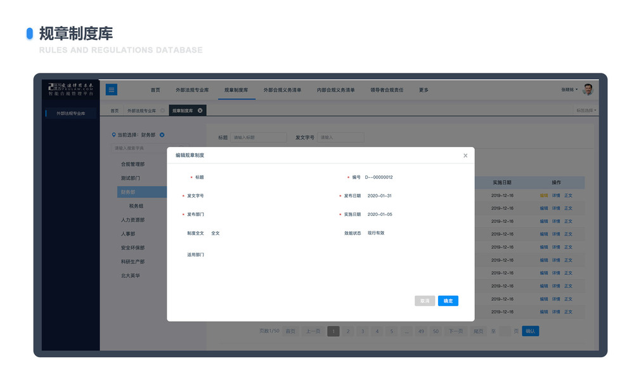641x380 pixels.
Task: Click 取消 in the edit dialog
Action: pos(425,301)
